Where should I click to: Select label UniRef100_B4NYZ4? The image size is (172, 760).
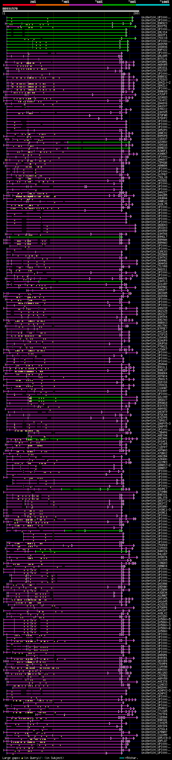click(154, 551)
